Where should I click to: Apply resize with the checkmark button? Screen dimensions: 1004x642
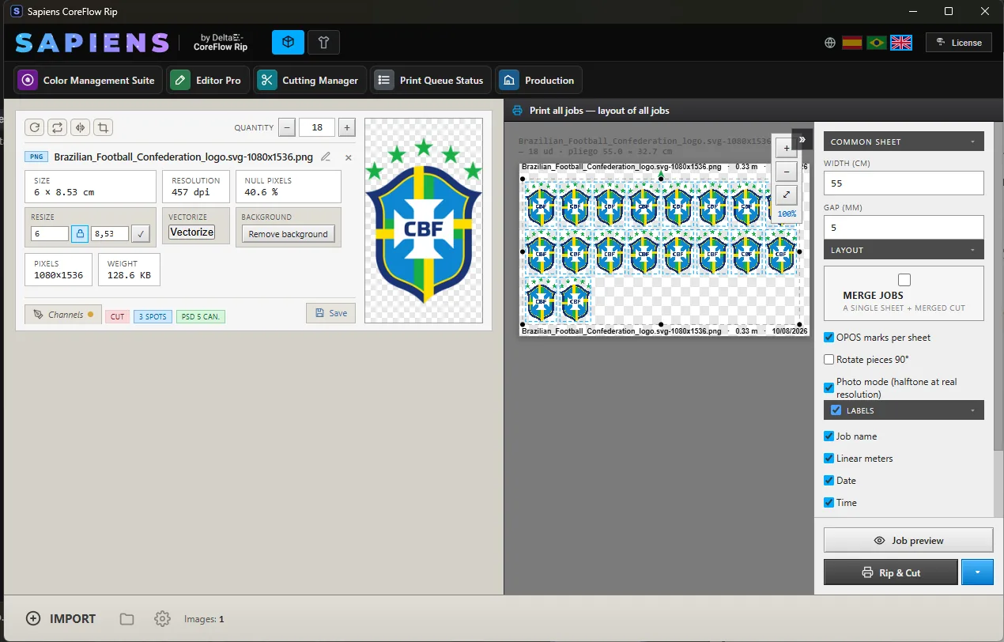click(x=140, y=233)
